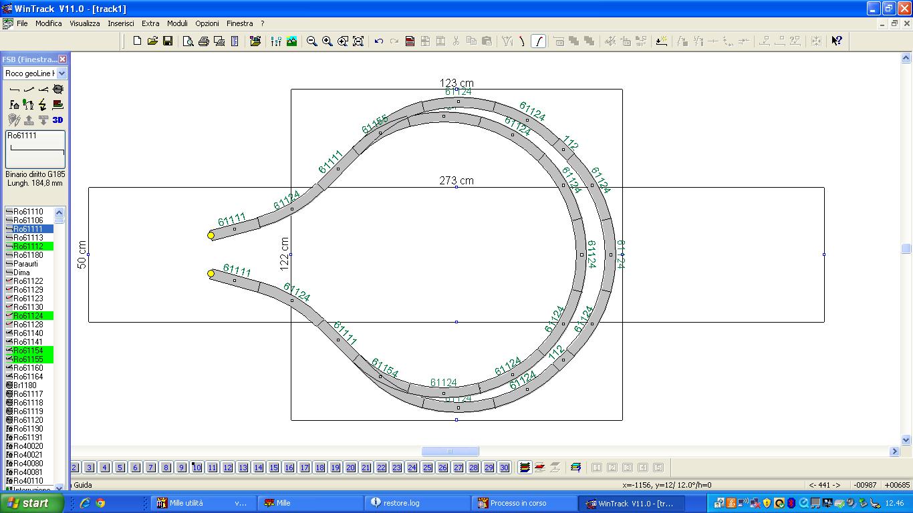The width and height of the screenshot is (913, 513).
Task: Select landscape platform category icon in FSB
Action: pos(58,104)
